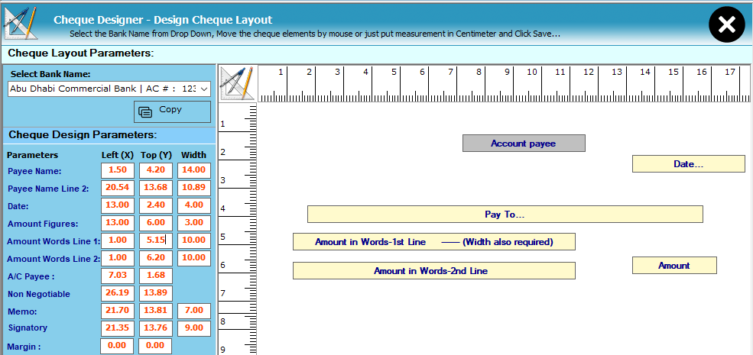
Task: Select Amount in Words-1st Line element
Action: click(434, 242)
